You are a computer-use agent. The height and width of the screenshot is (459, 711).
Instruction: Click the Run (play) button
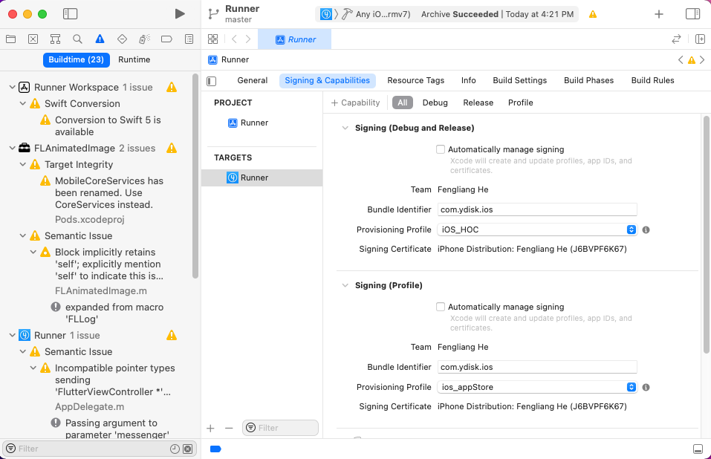click(x=180, y=13)
